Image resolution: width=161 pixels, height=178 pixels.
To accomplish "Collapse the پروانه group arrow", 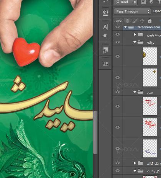I will click(x=135, y=42).
